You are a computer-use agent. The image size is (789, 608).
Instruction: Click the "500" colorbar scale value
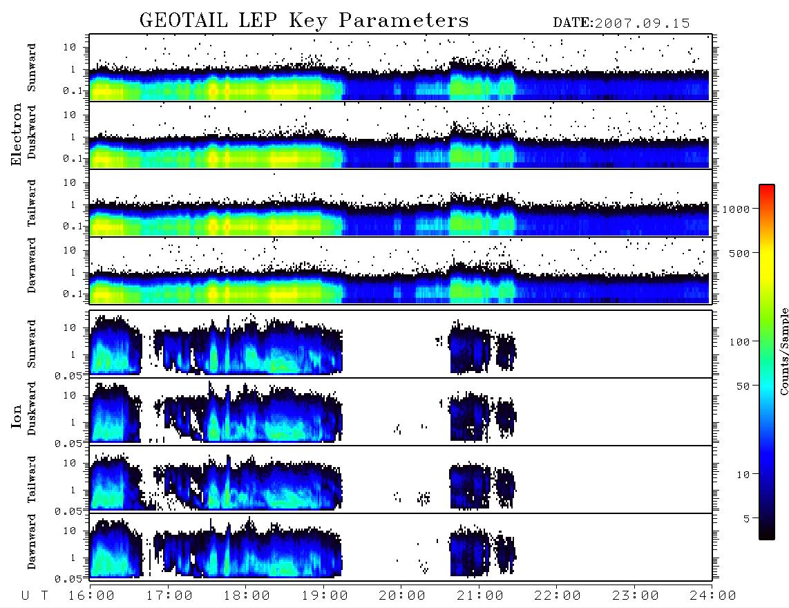click(740, 254)
